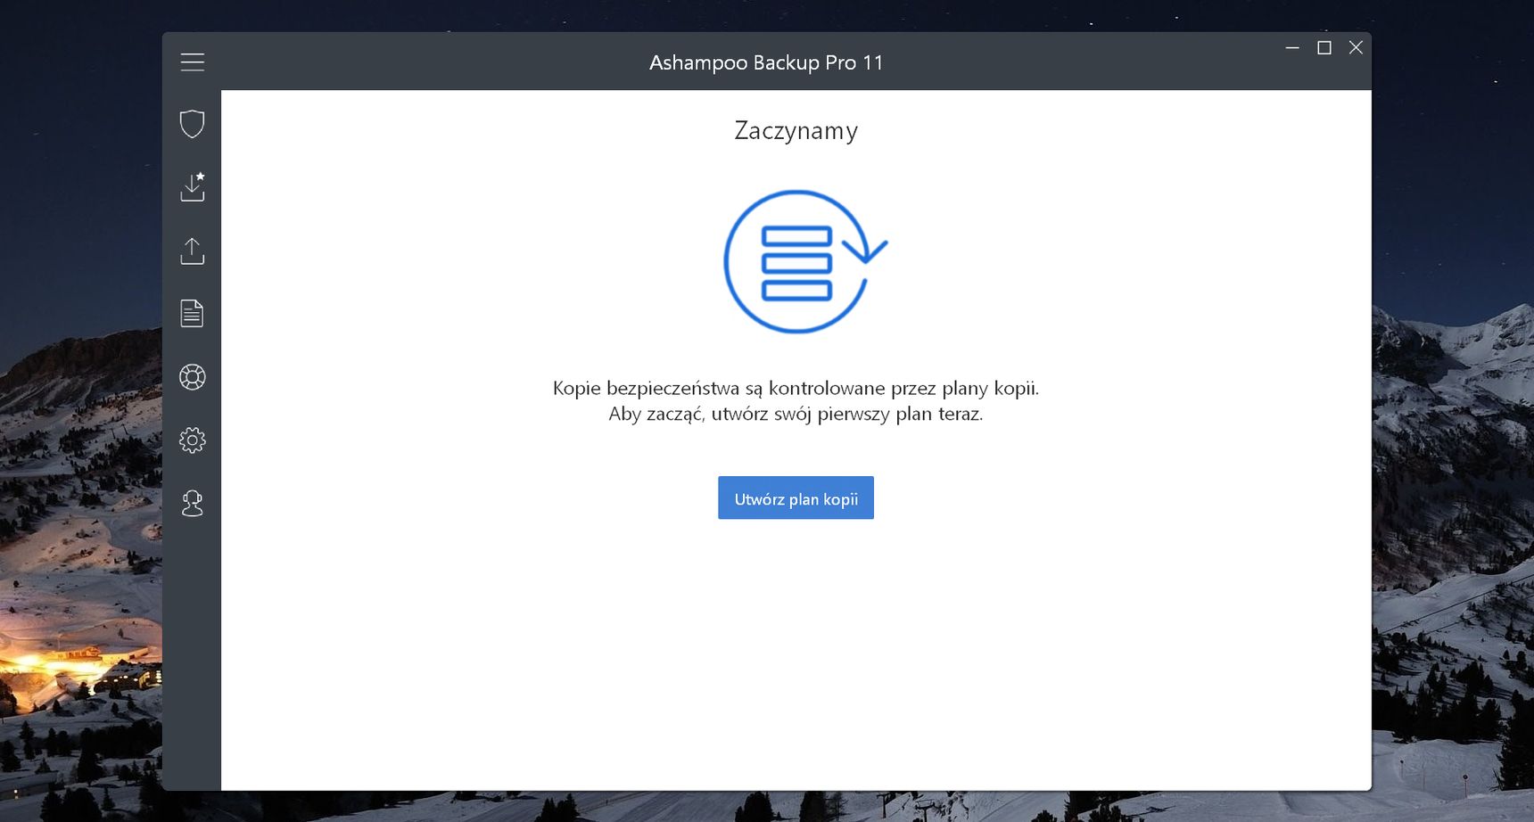Maximize the Ashampoo Backup Pro window
The width and height of the screenshot is (1534, 822).
1324,47
